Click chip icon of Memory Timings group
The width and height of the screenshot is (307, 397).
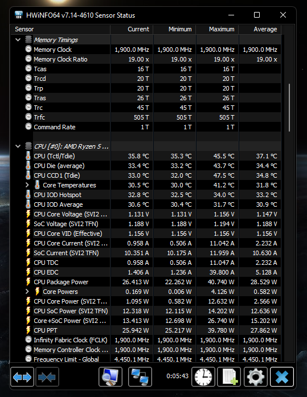pyautogui.click(x=28, y=39)
